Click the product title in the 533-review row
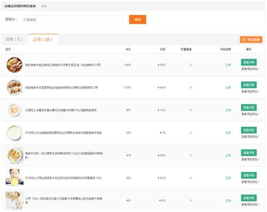Viewport: 267px width, 212px height. coord(64,132)
